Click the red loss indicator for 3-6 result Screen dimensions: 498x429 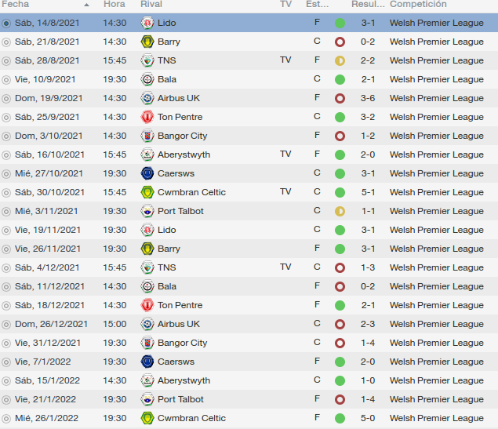pyautogui.click(x=340, y=99)
